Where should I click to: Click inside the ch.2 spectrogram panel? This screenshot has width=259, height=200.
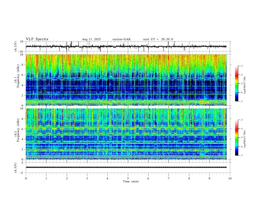126,134
